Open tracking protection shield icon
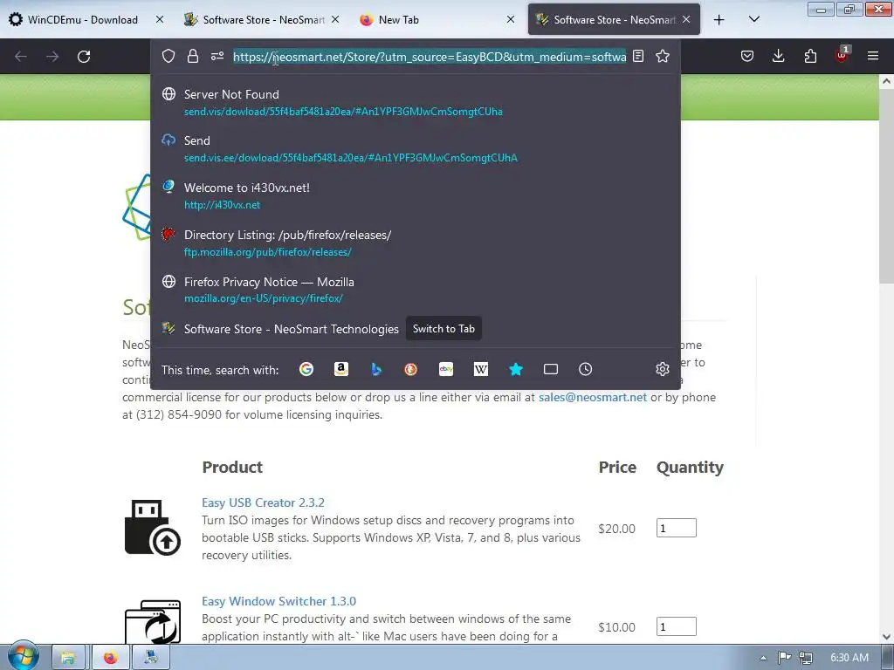The image size is (894, 670). point(168,56)
